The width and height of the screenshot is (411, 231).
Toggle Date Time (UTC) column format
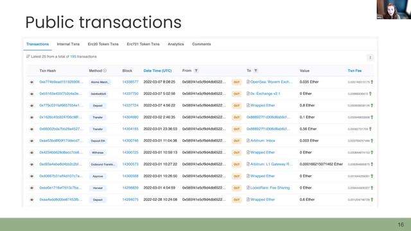point(157,71)
